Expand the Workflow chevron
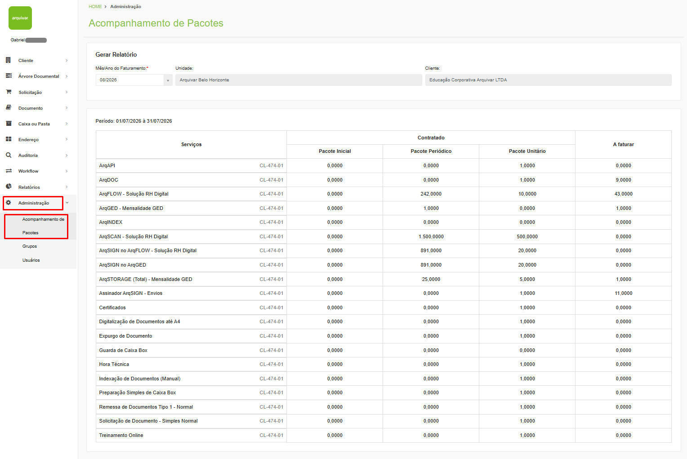Image resolution: width=687 pixels, height=459 pixels. [x=67, y=171]
